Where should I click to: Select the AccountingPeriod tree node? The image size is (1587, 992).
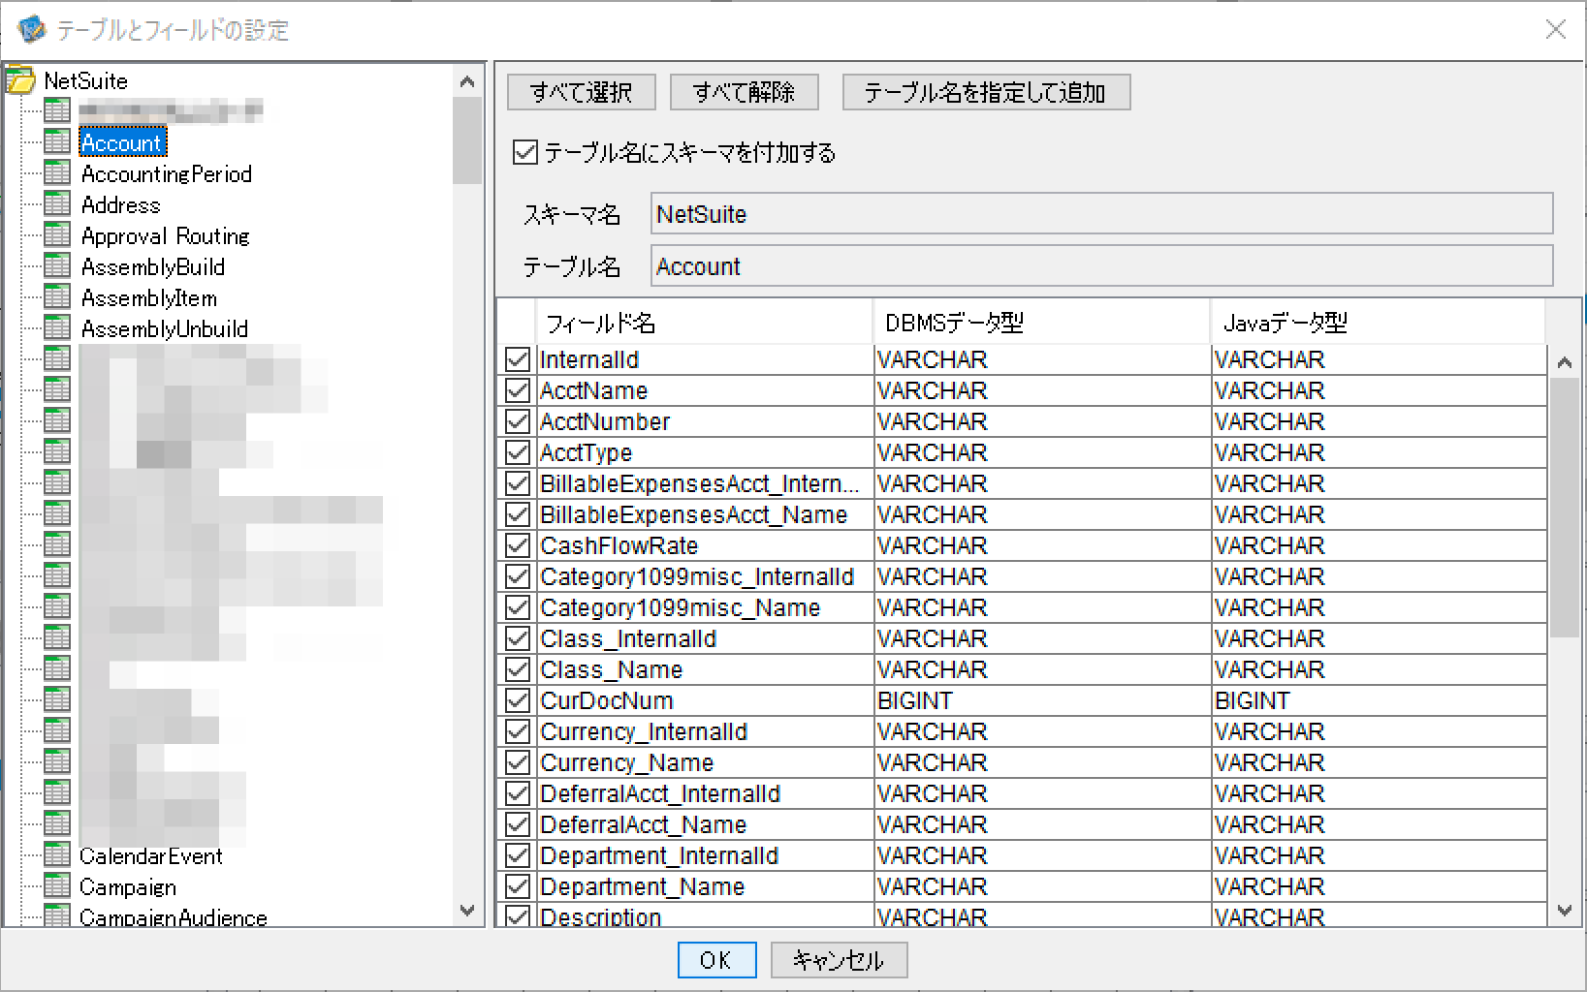coord(167,174)
